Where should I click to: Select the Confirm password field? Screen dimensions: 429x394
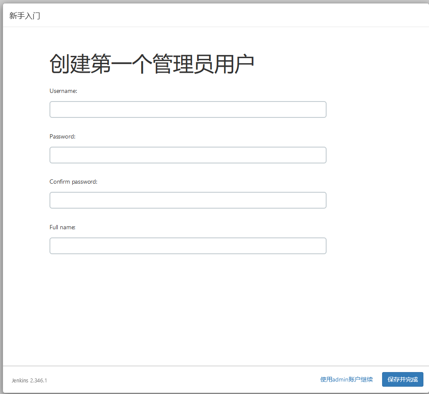[x=188, y=200]
